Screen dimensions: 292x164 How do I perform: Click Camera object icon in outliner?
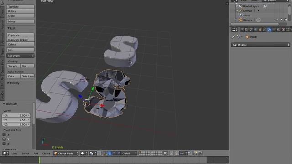[x=240, y=20]
